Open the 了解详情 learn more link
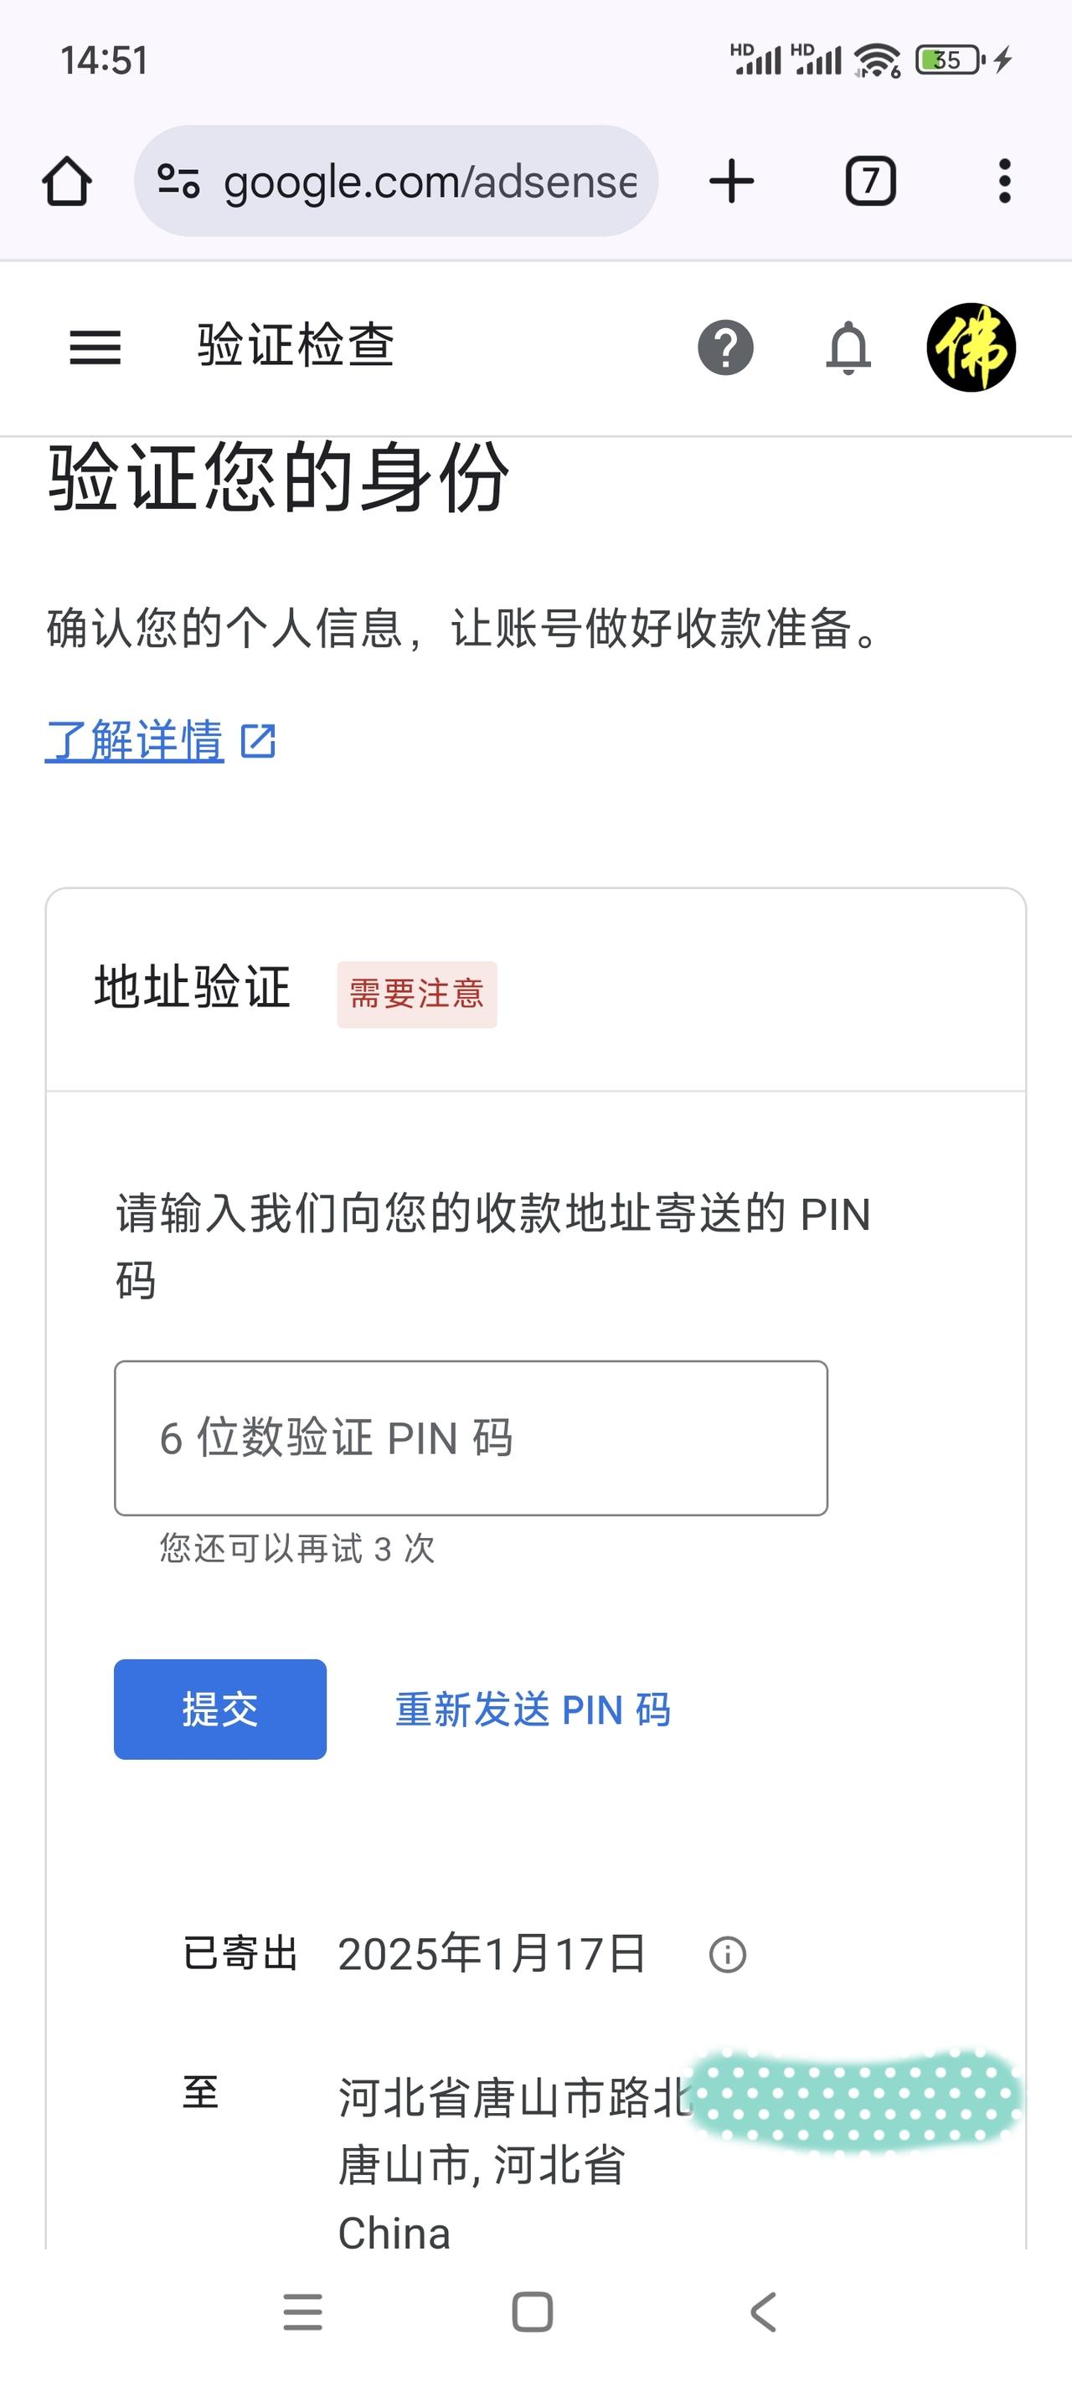Image resolution: width=1072 pixels, height=2381 pixels. point(135,740)
